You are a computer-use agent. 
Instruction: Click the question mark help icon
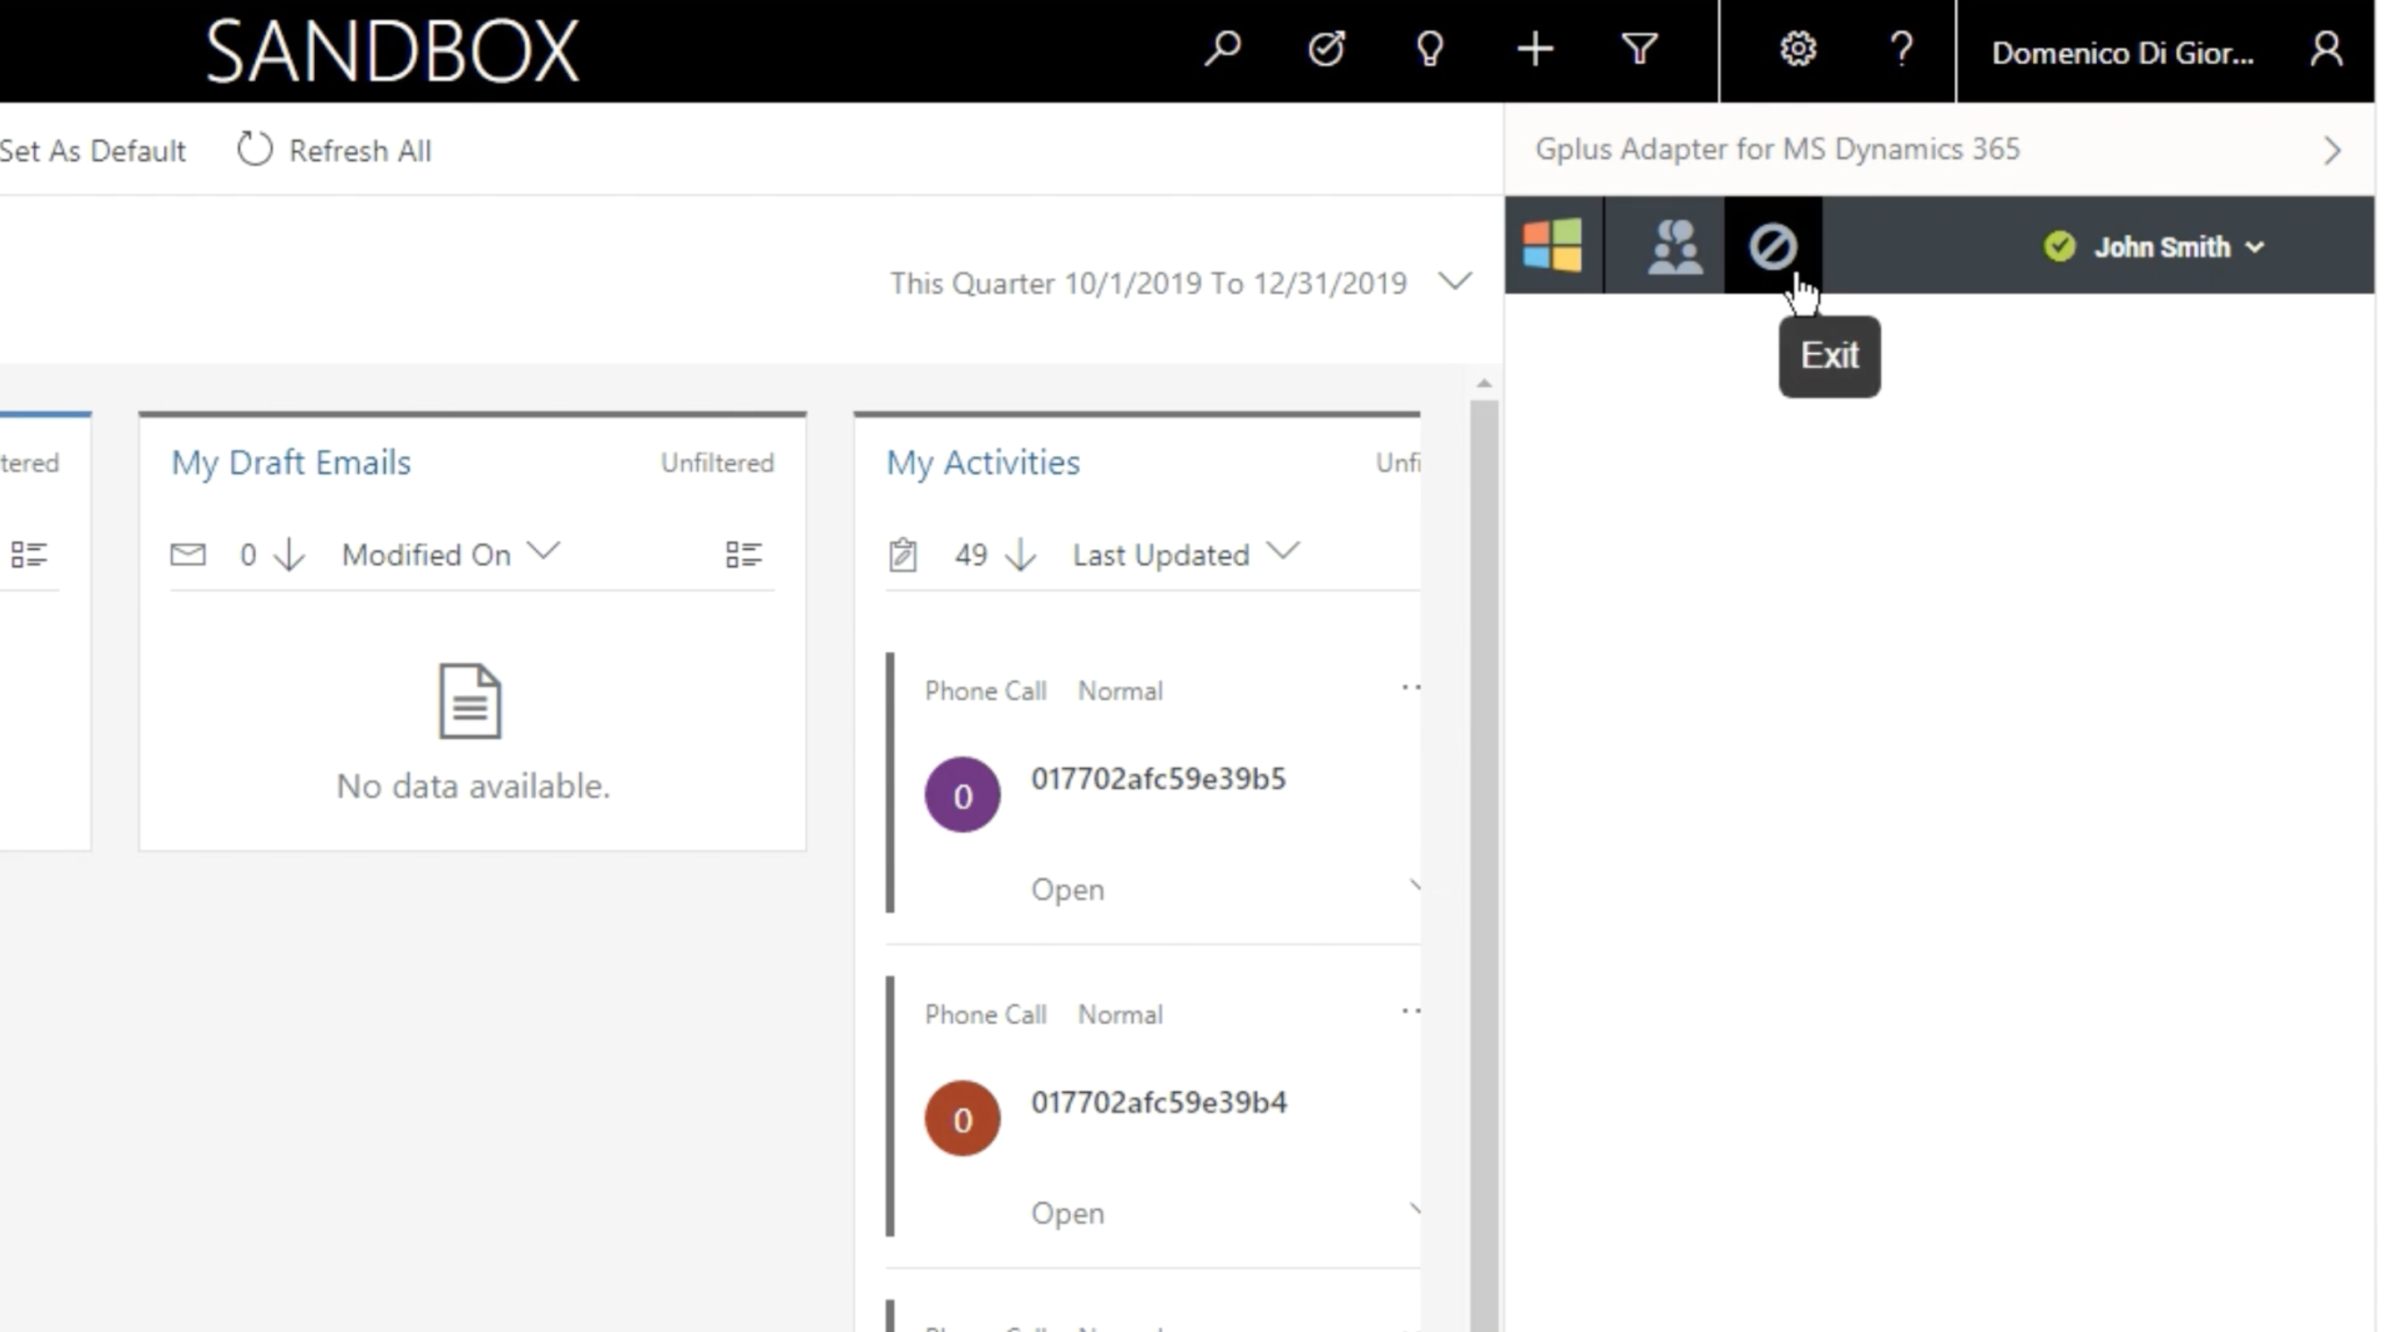(1902, 50)
